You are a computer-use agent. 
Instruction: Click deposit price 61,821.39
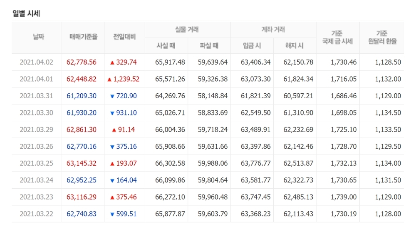256,96
